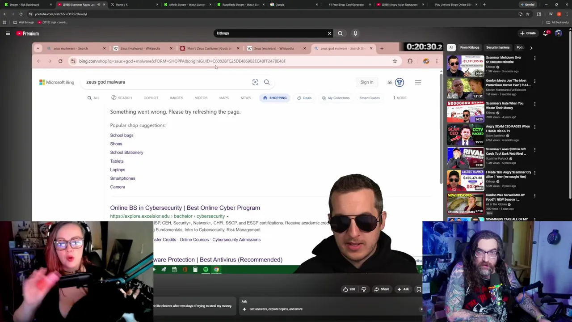View site info icon beside bing.com URL
This screenshot has height=322, width=572.
[73, 61]
